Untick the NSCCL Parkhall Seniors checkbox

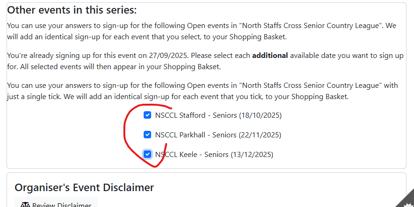(147, 135)
